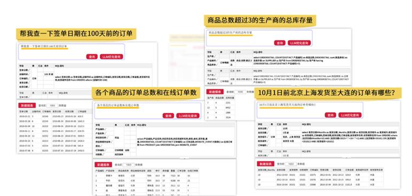Click 查询 in the 生产商总库存量 query panel
This screenshot has width=412, height=196.
[279, 43]
